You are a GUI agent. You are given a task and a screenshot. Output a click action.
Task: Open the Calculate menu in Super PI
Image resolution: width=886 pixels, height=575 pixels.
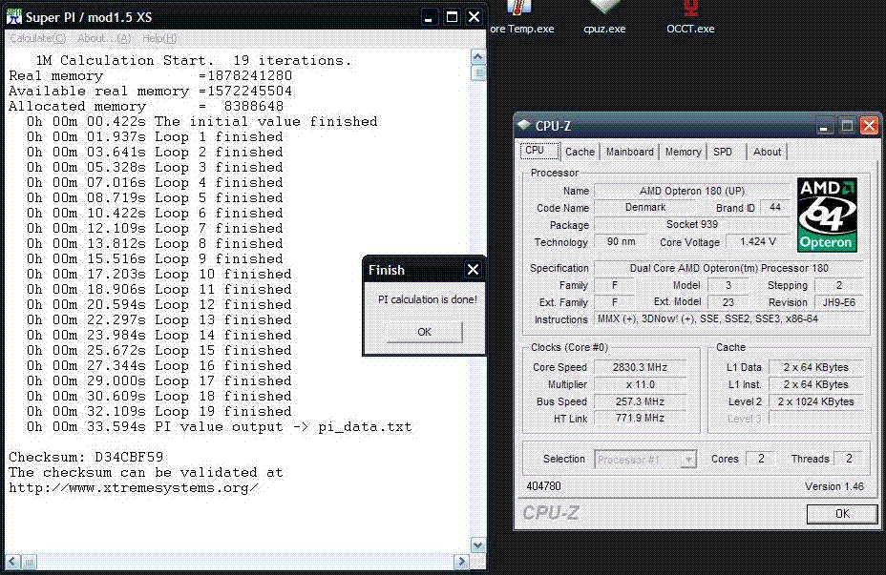38,38
